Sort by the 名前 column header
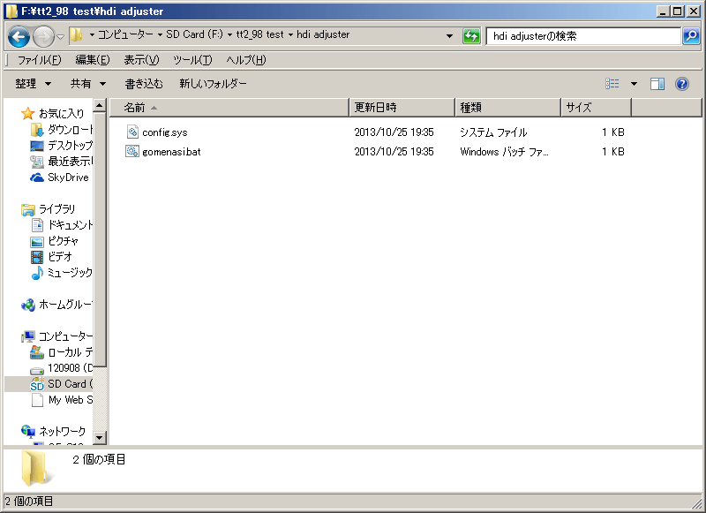 [229, 108]
